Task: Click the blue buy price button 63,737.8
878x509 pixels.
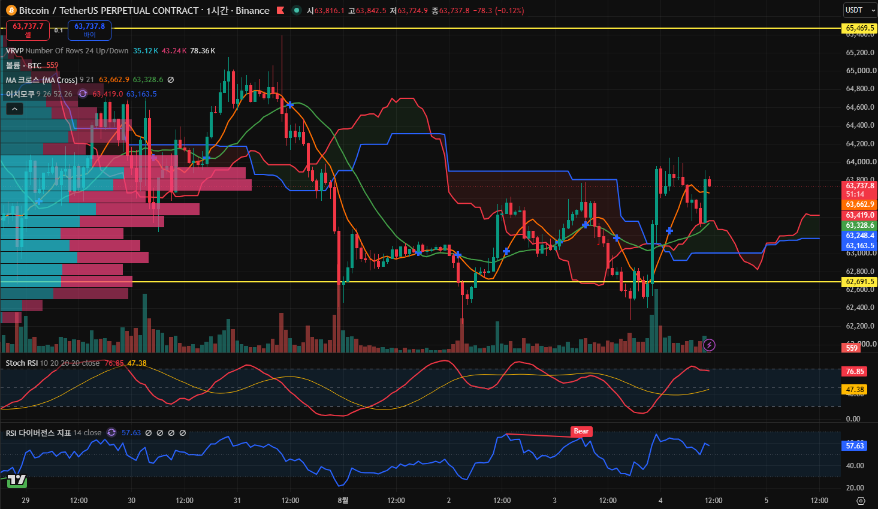Action: (x=89, y=30)
